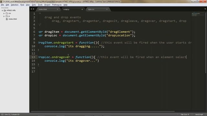Select the HTML5 APIs folder icon
Screen dimensions: 207x116
[x=5, y=10]
